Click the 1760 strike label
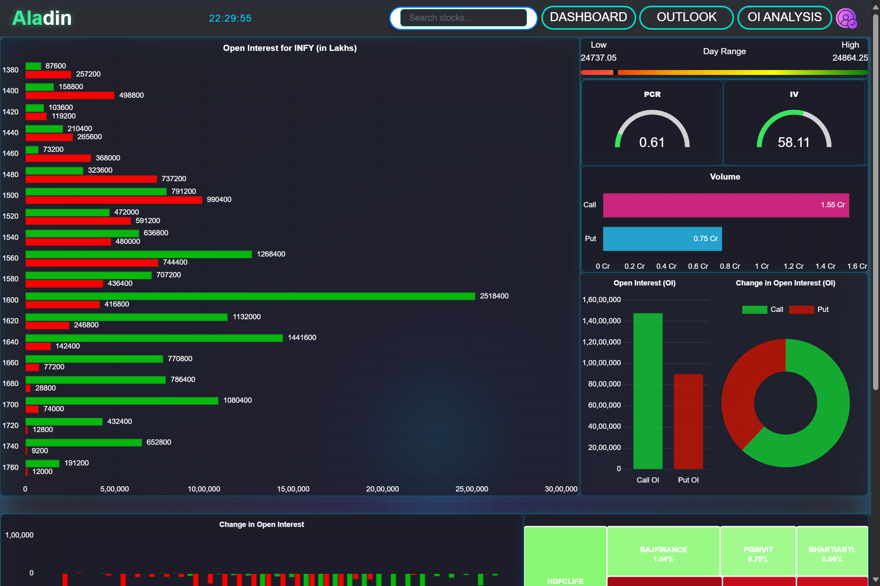Screen dimensions: 880x586 (11, 467)
